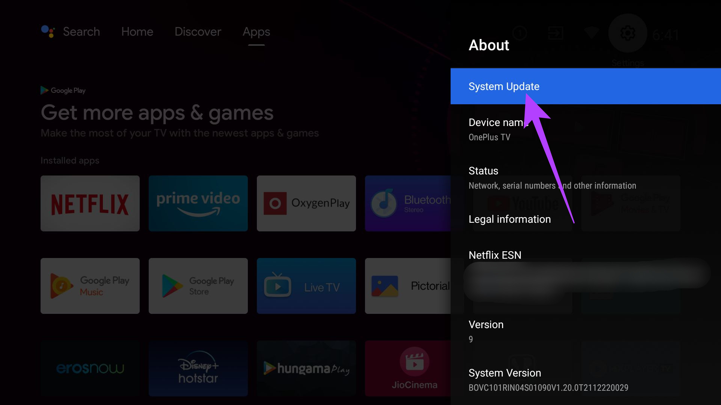Viewport: 721px width, 405px height.
Task: Expand Legal information section
Action: (510, 219)
